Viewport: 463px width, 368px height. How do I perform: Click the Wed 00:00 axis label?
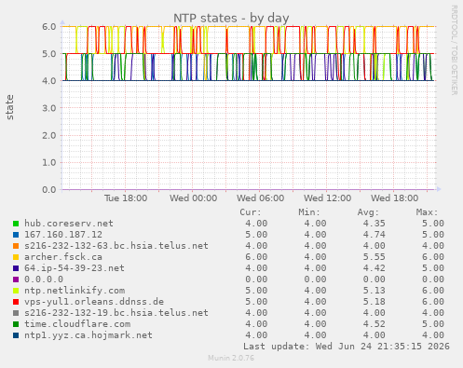(x=193, y=198)
